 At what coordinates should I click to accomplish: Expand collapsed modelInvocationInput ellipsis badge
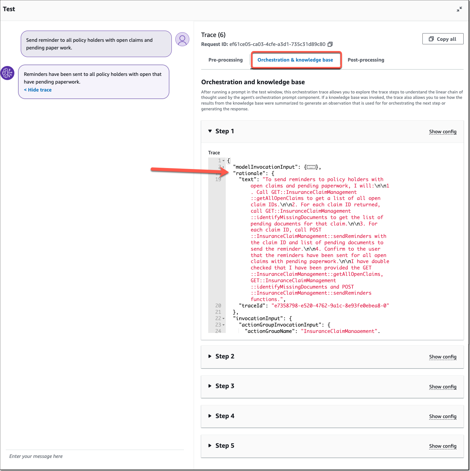click(x=311, y=167)
